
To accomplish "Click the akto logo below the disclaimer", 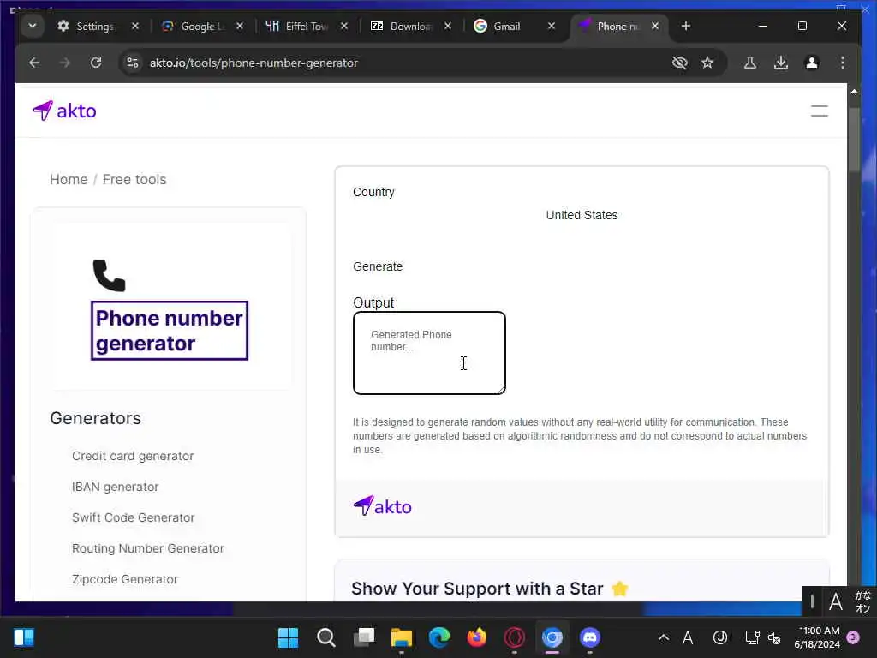I will (383, 506).
